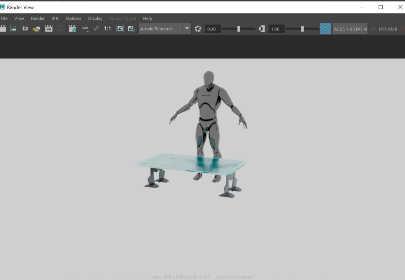The image size is (405, 280).
Task: Toggle color management ON button
Action: tap(325, 29)
